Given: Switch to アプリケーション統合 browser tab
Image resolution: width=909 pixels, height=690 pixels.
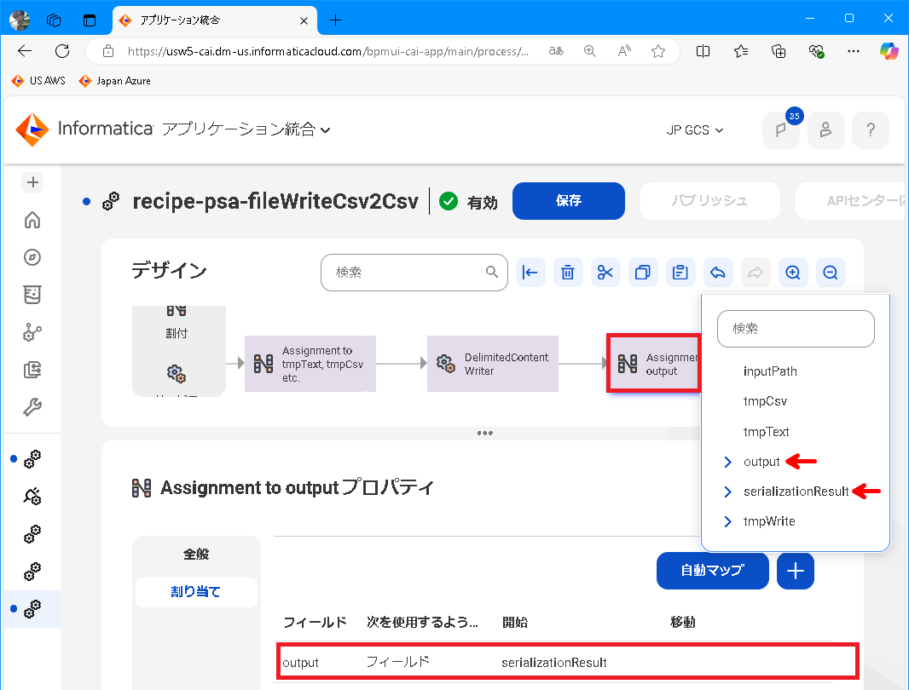Looking at the screenshot, I should 215,20.
